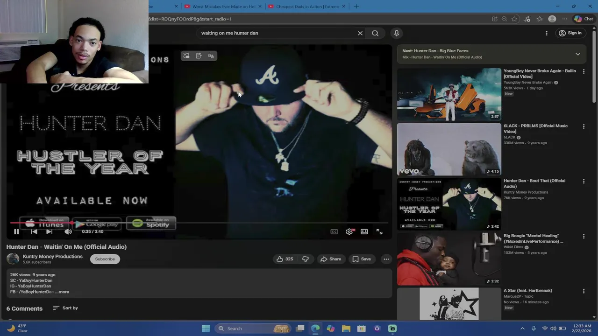Open 6LACK PRBLMS video thumbnail

(x=449, y=149)
